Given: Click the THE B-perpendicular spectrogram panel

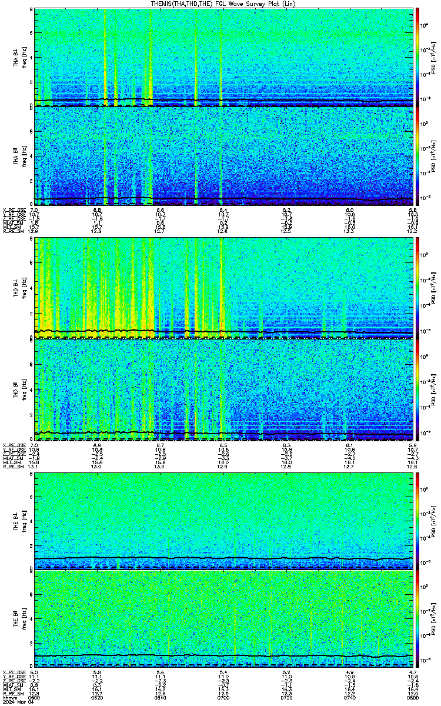Looking at the screenshot, I should click(x=223, y=521).
